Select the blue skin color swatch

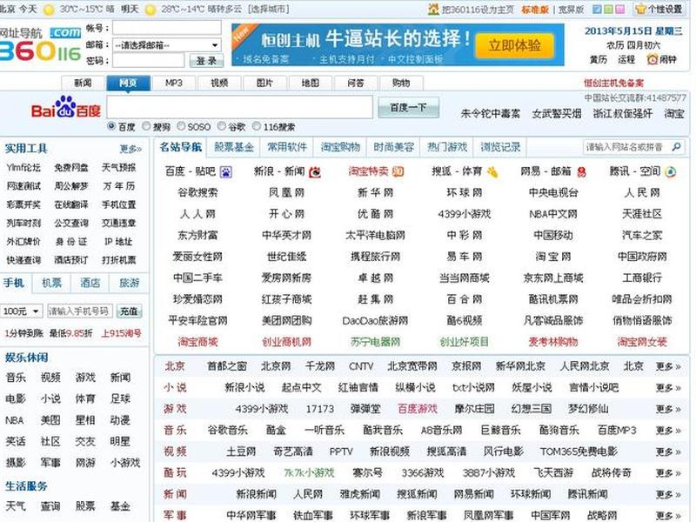[597, 10]
